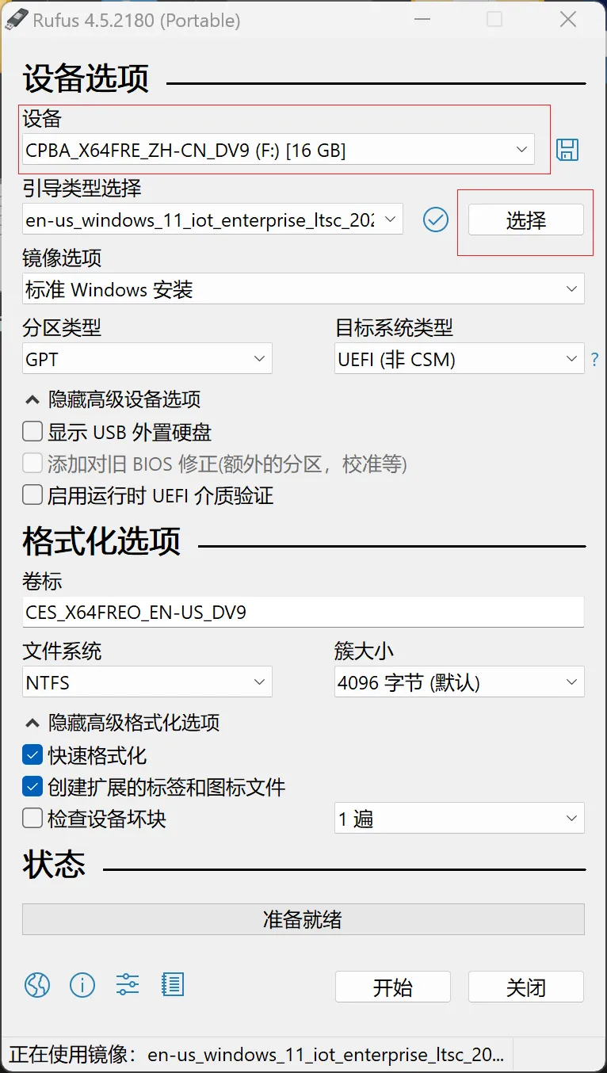This screenshot has width=607, height=1073.
Task: Open the 簇大小 dropdown
Action: pos(459,682)
